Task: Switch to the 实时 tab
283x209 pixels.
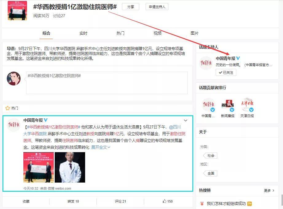Action: [x=83, y=33]
